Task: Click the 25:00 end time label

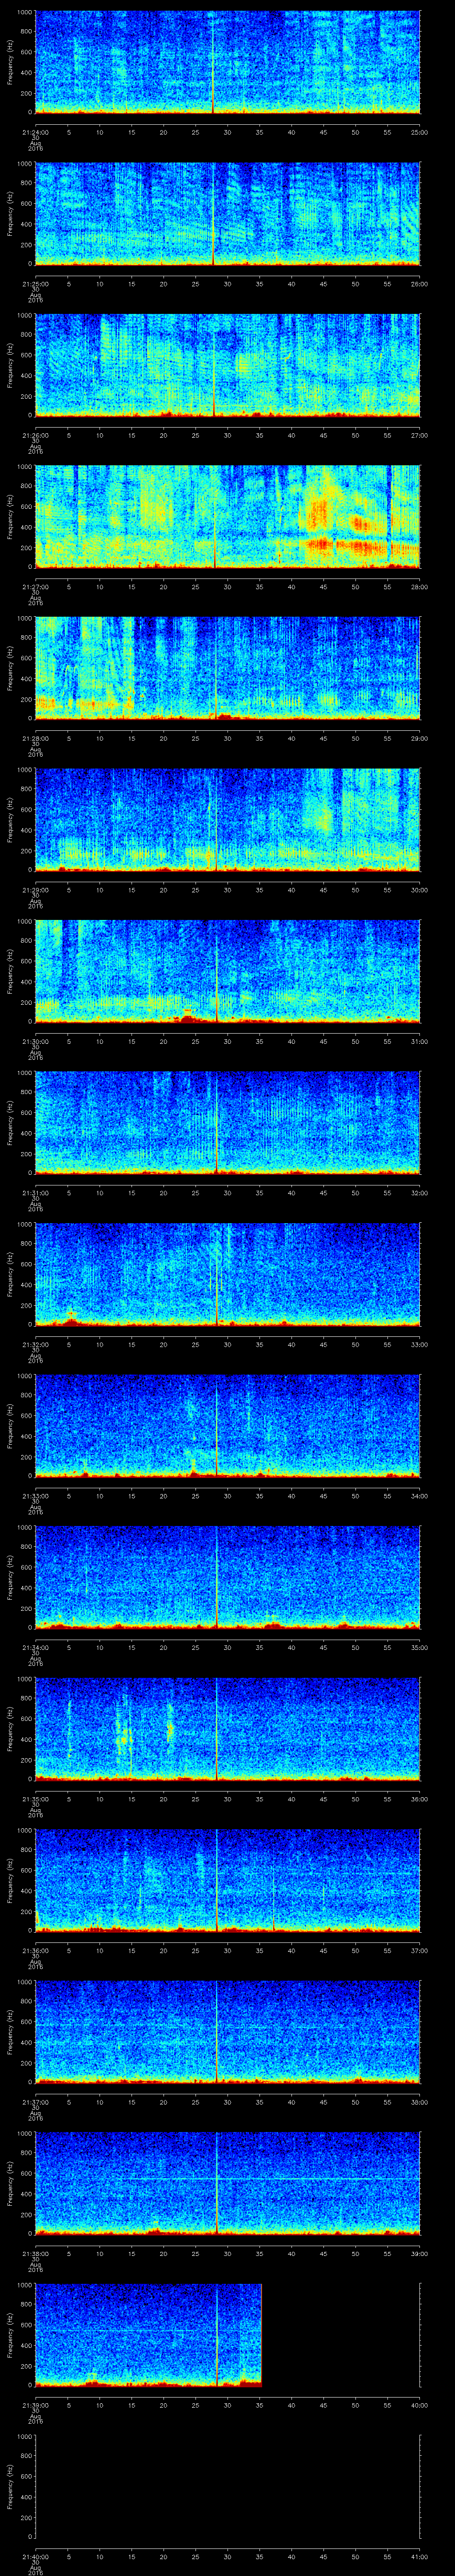Action: coord(420,132)
